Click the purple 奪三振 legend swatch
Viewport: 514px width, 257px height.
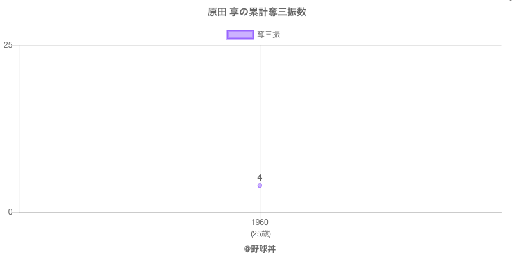[x=240, y=35]
